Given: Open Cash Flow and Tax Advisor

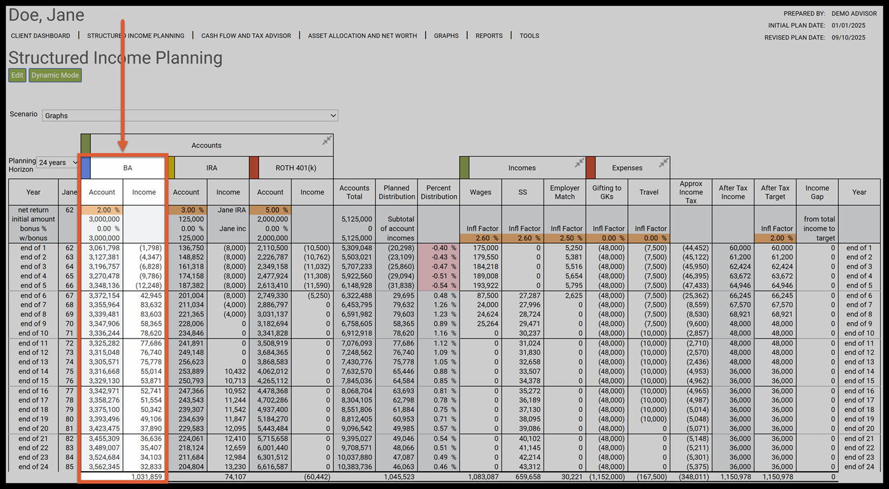Looking at the screenshot, I should coord(246,36).
